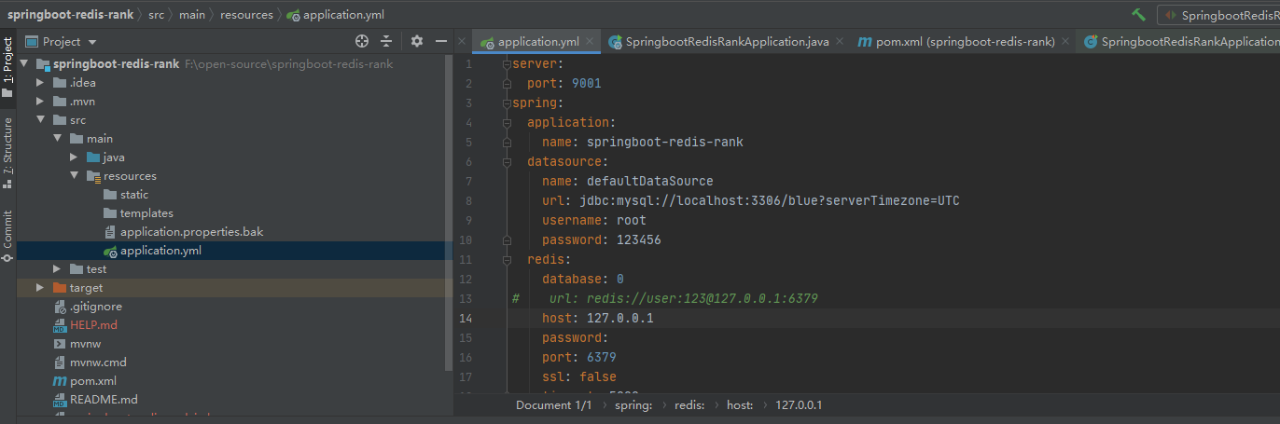1280x424 pixels.
Task: Fold the server block at line 1
Action: tap(506, 64)
